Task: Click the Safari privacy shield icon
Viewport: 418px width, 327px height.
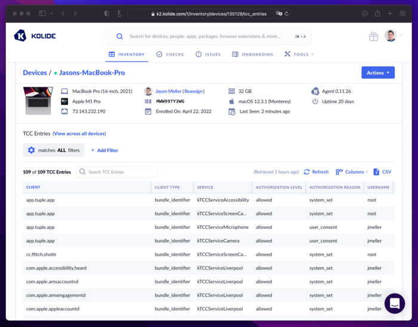Action: [107, 14]
